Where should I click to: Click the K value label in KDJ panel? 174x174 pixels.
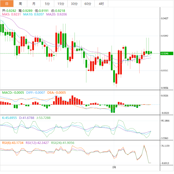[9, 118]
